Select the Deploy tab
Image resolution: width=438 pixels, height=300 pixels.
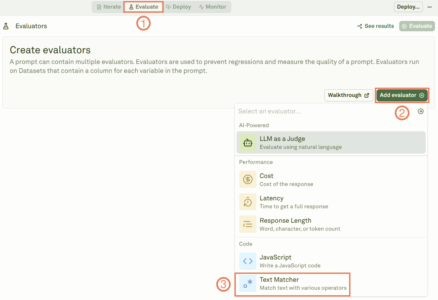178,7
